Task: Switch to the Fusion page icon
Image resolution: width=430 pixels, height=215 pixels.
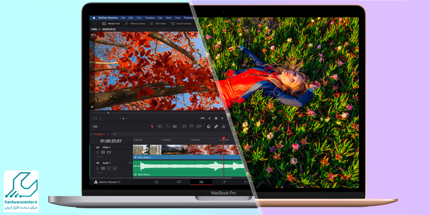Action: click(224, 182)
